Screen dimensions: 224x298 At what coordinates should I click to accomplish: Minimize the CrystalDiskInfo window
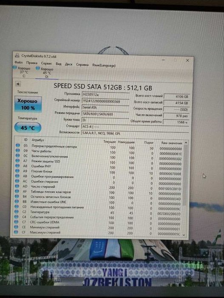click(x=163, y=60)
